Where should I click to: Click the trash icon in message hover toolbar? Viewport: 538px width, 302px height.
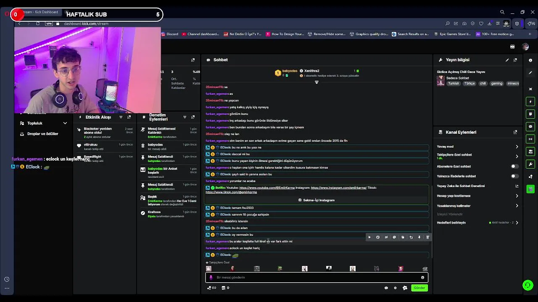[x=427, y=237]
